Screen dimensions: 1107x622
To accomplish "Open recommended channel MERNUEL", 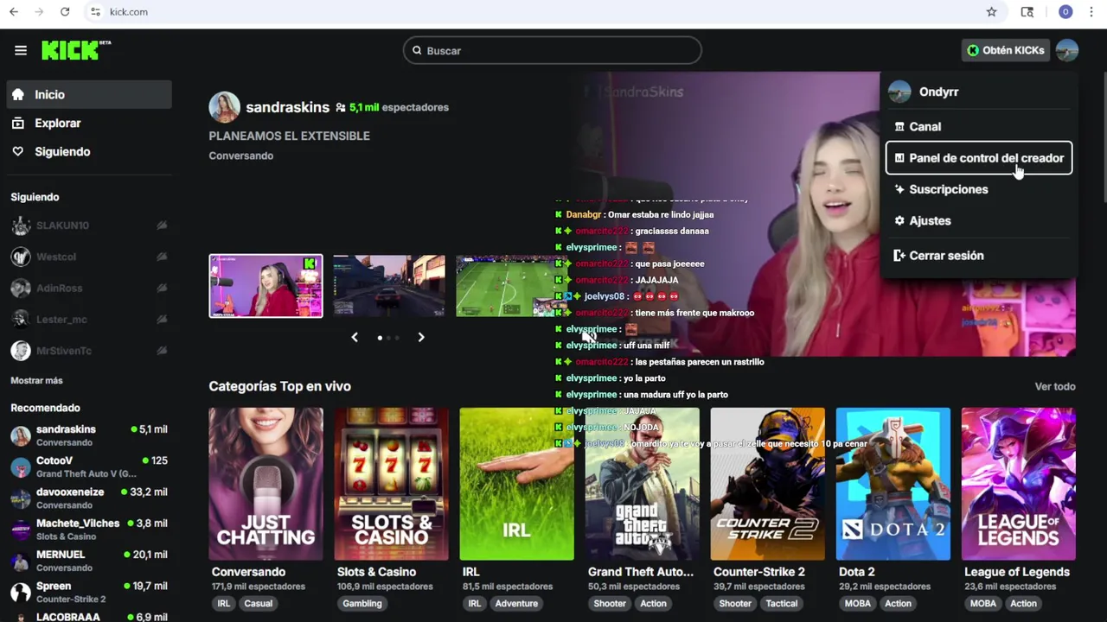I will pyautogui.click(x=89, y=561).
